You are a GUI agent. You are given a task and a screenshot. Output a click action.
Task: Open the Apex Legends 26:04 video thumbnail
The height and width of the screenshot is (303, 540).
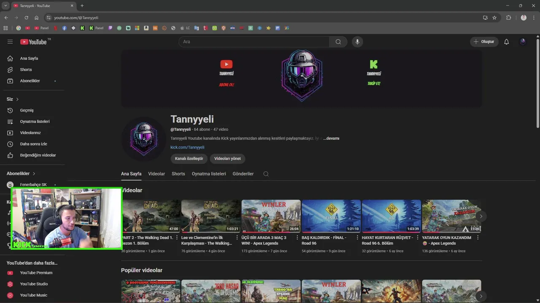pyautogui.click(x=271, y=216)
